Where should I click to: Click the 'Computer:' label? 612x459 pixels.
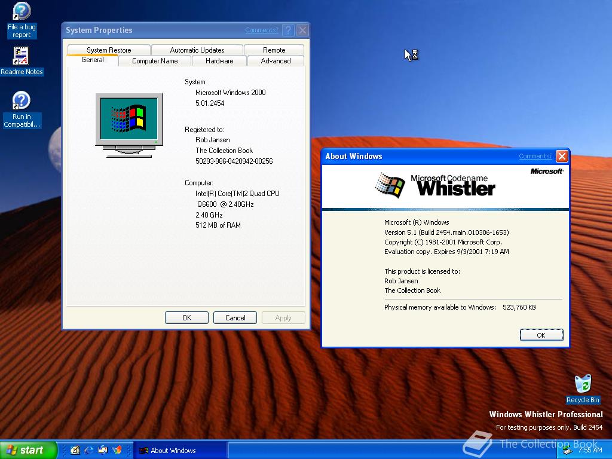pyautogui.click(x=199, y=183)
